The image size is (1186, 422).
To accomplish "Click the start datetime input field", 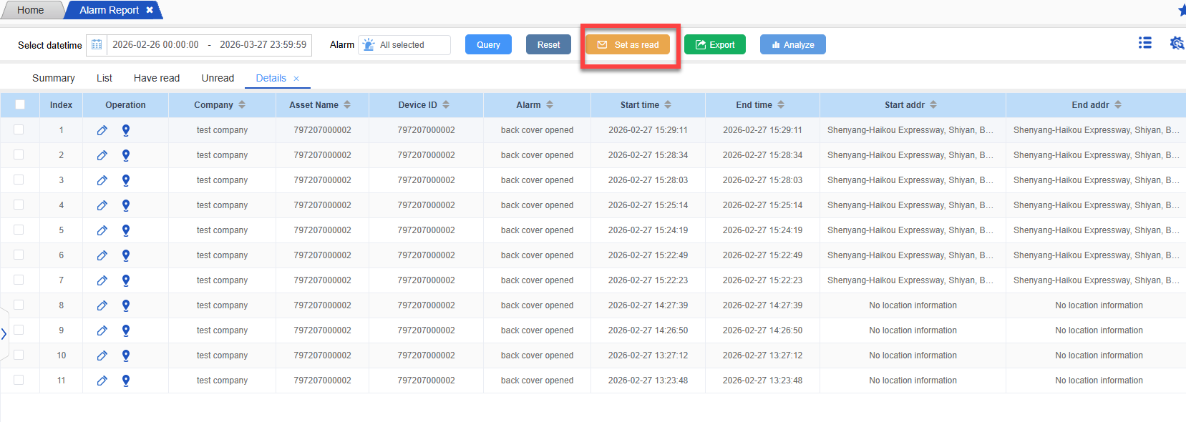I will [x=155, y=44].
